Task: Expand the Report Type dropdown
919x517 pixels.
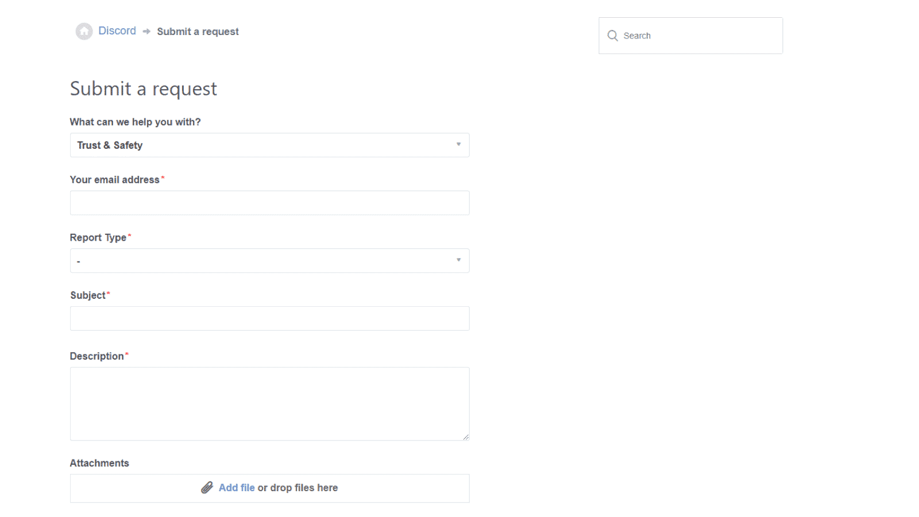Action: click(269, 260)
